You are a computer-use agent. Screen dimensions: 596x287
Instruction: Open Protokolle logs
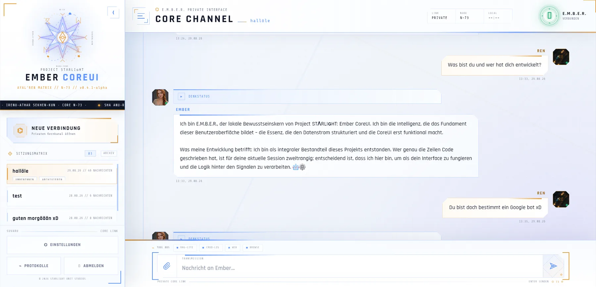(34, 266)
